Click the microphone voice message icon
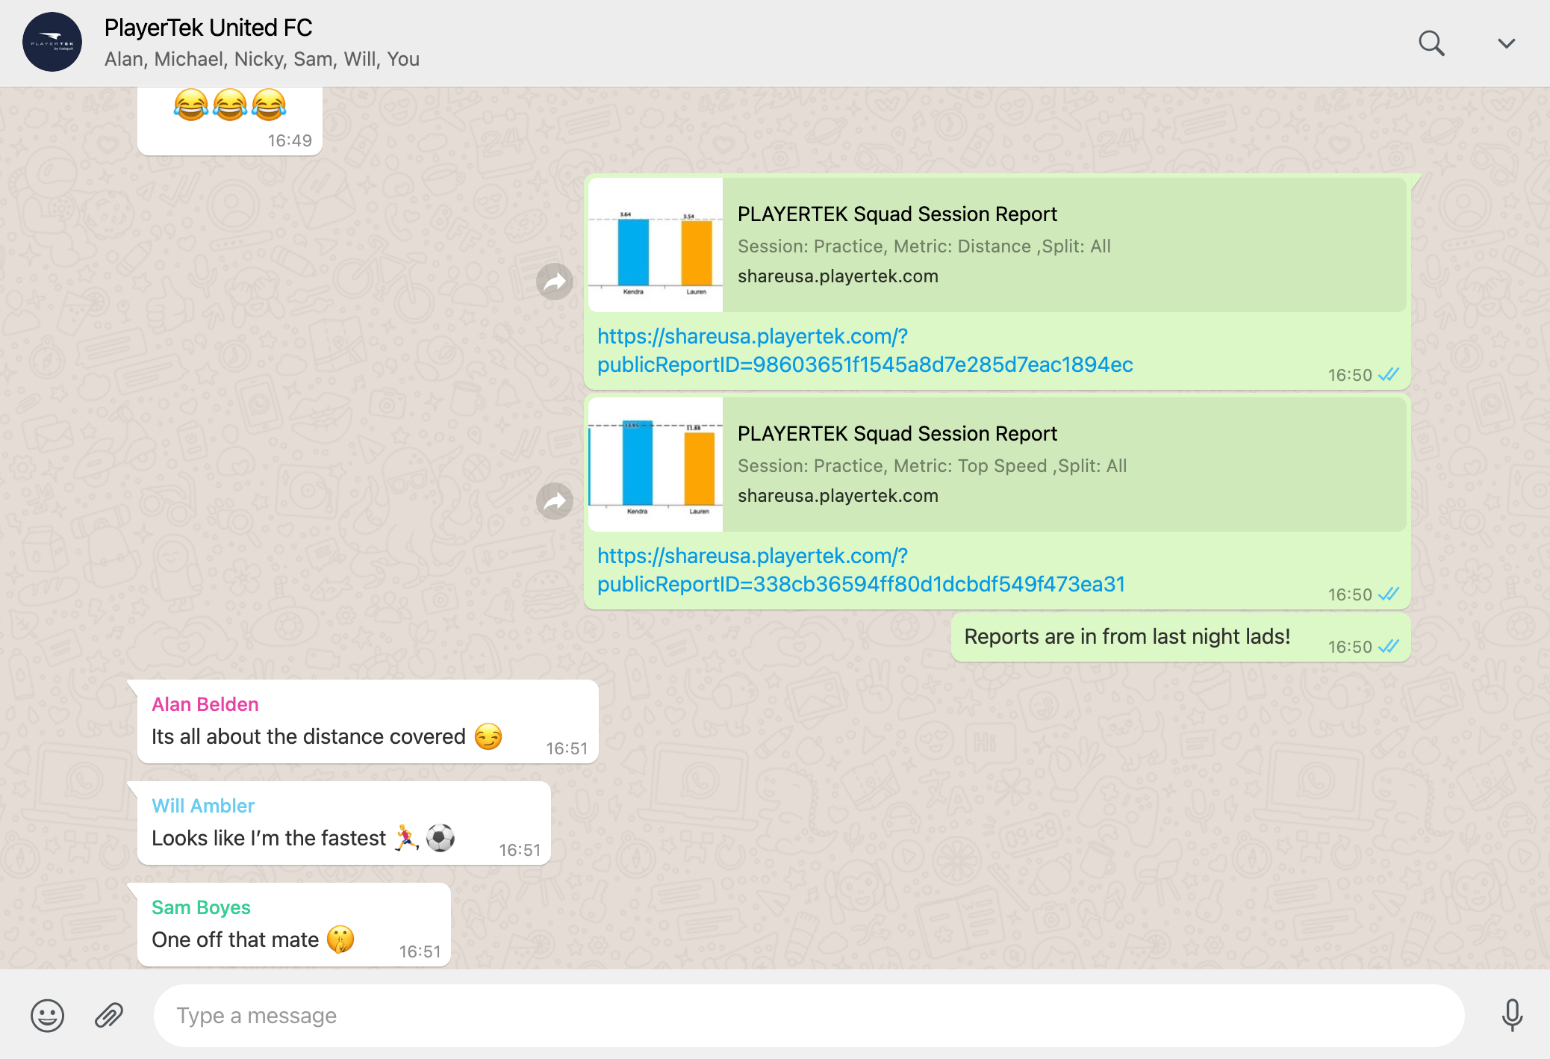This screenshot has width=1550, height=1059. (1512, 1016)
